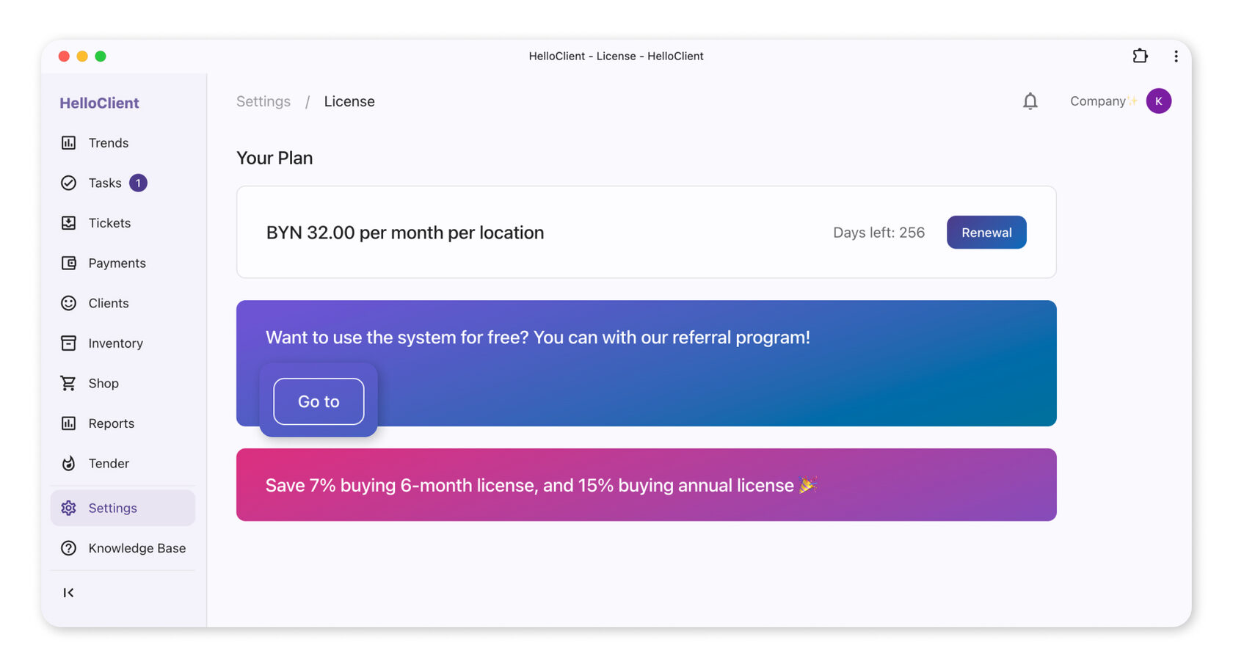Open notifications bell
Image resolution: width=1233 pixels, height=667 pixels.
point(1030,101)
